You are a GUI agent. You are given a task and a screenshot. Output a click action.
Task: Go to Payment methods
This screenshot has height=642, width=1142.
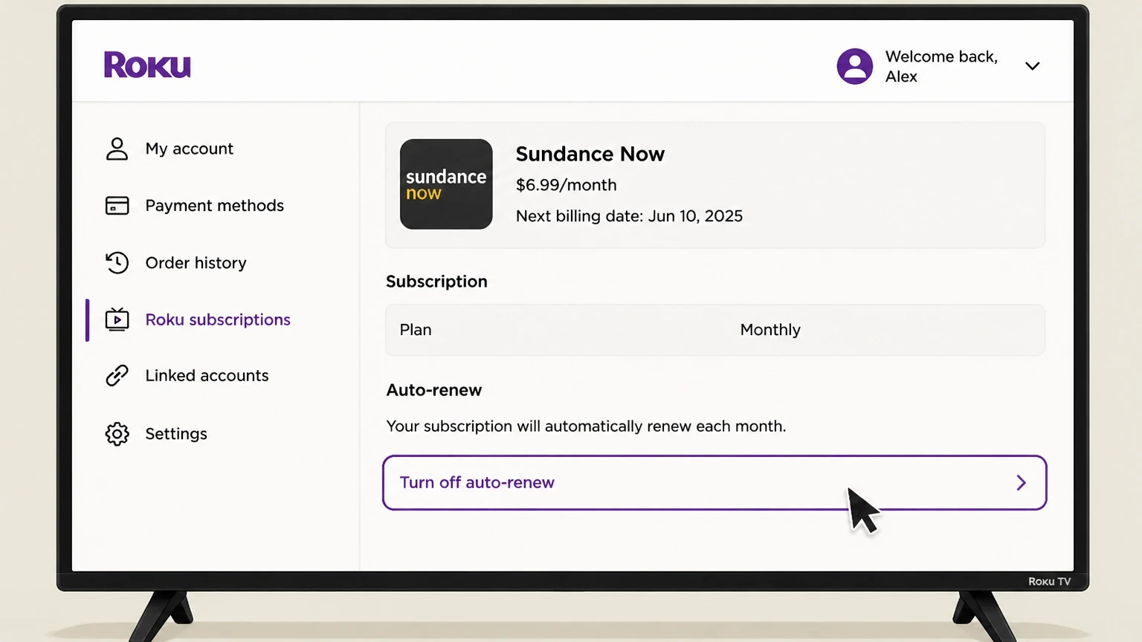214,206
